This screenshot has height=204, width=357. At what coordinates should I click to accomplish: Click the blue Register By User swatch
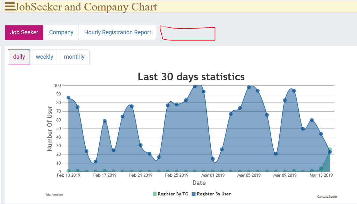(193, 194)
